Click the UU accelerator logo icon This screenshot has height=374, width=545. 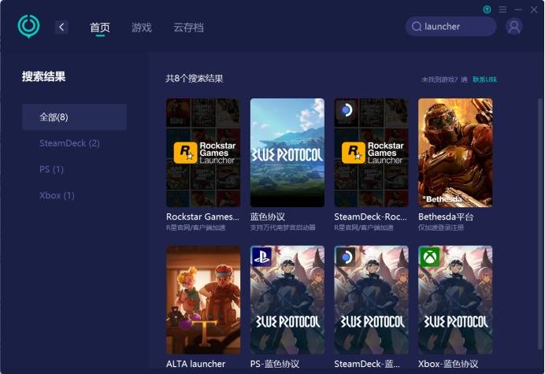28,26
